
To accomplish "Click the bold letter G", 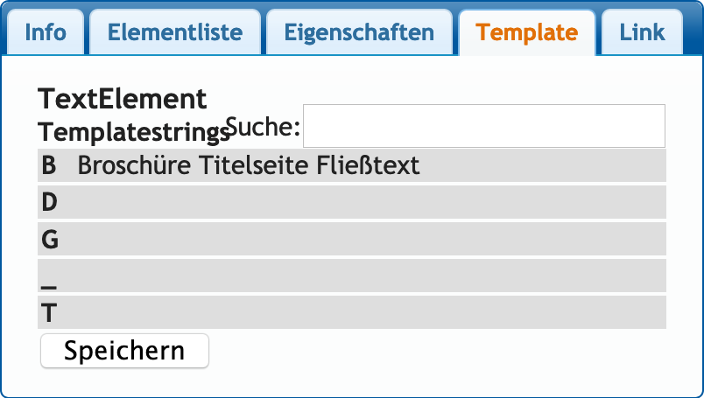I will click(x=49, y=239).
